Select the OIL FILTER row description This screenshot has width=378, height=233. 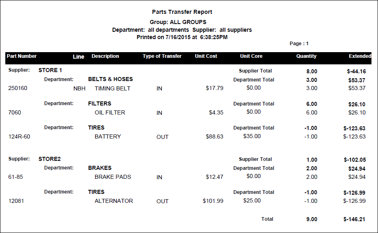coord(110,113)
